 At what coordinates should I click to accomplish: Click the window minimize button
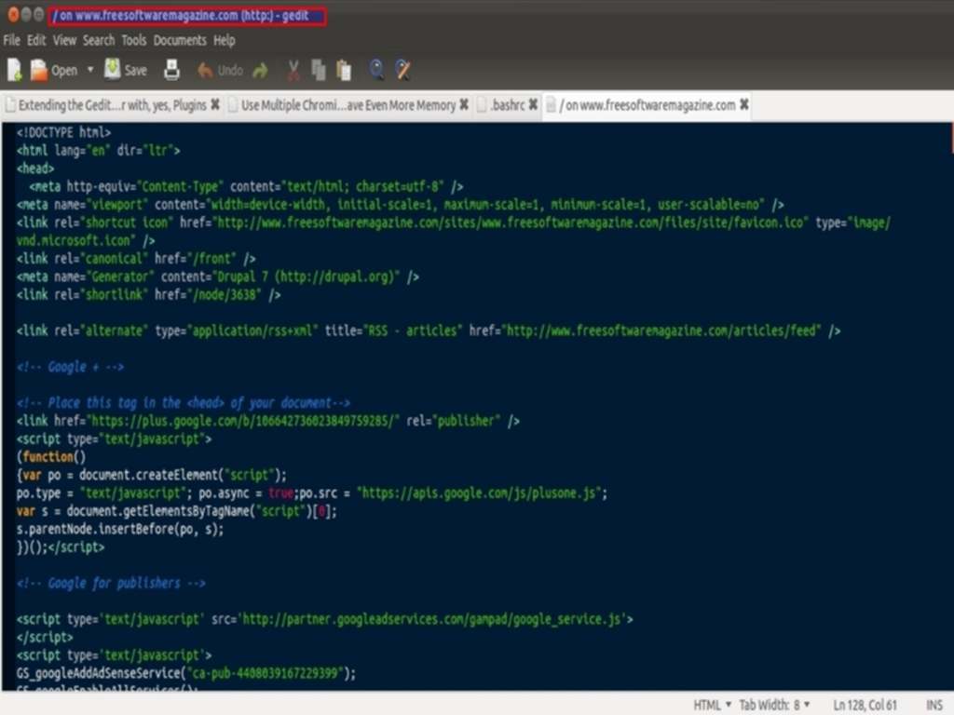pyautogui.click(x=26, y=15)
